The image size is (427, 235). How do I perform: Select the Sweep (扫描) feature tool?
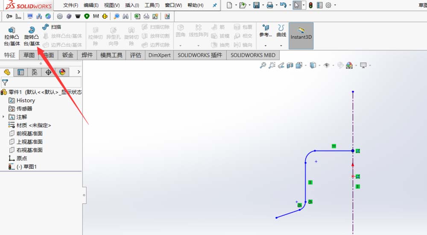pos(52,27)
